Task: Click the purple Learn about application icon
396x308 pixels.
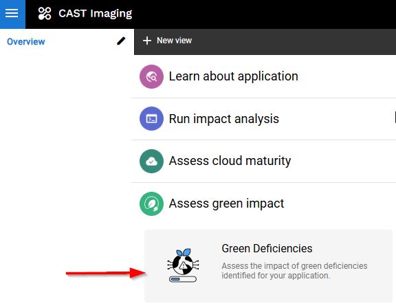Action: (x=151, y=76)
